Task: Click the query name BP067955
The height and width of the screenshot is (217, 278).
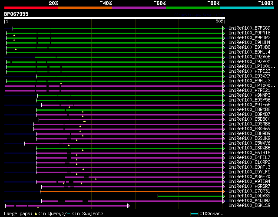Action: pyautogui.click(x=17, y=14)
